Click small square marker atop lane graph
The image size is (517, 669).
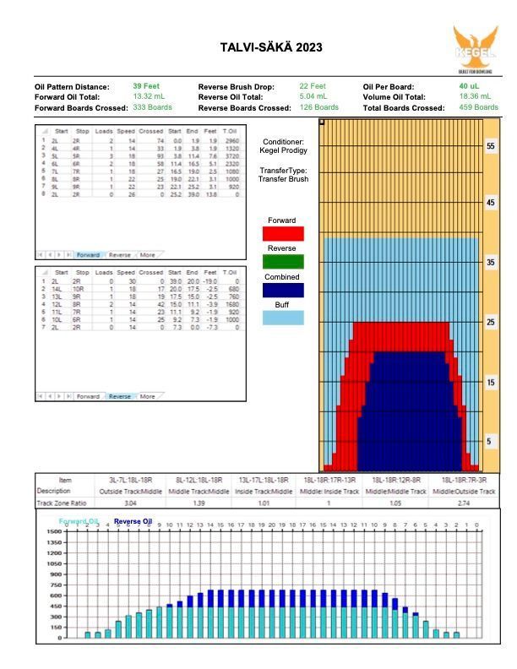coord(322,122)
